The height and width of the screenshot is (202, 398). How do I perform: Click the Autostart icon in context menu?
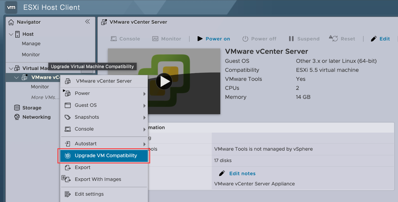point(68,144)
